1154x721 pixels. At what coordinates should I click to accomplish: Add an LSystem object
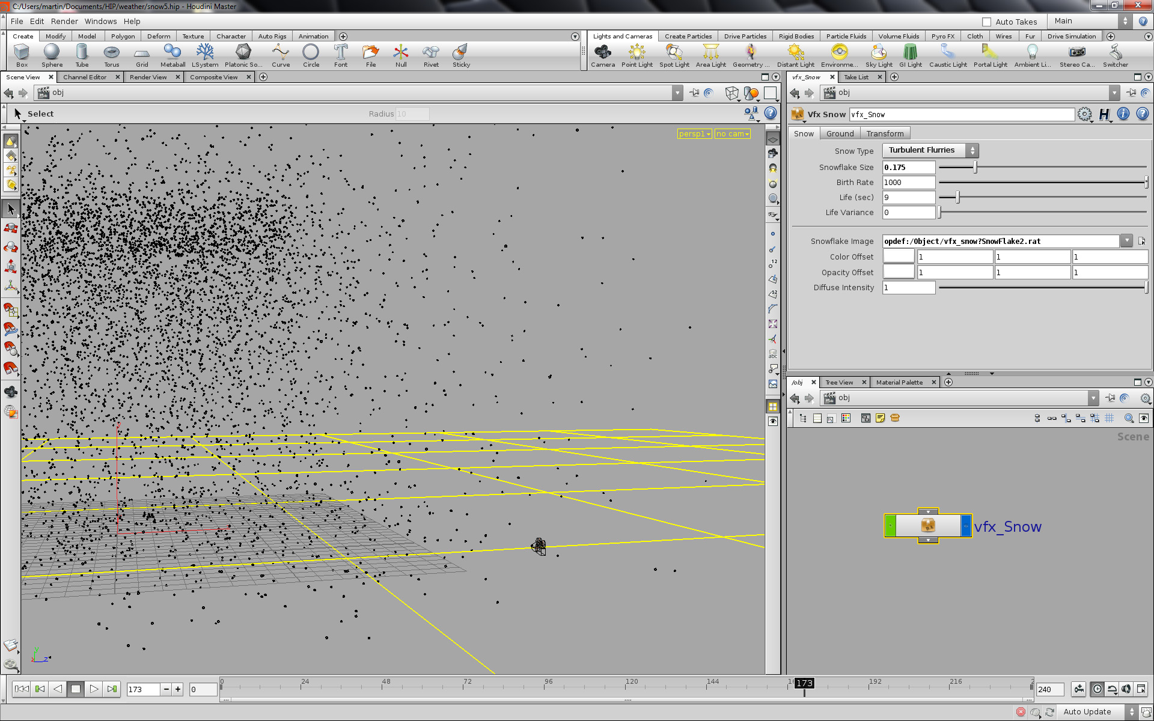(x=205, y=55)
